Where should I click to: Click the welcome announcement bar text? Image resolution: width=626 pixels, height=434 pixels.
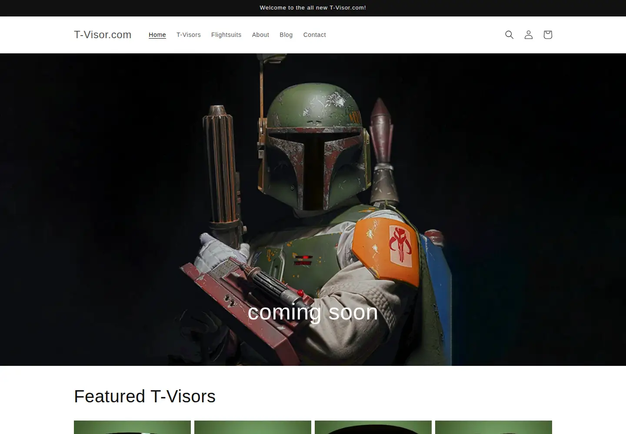(x=313, y=8)
